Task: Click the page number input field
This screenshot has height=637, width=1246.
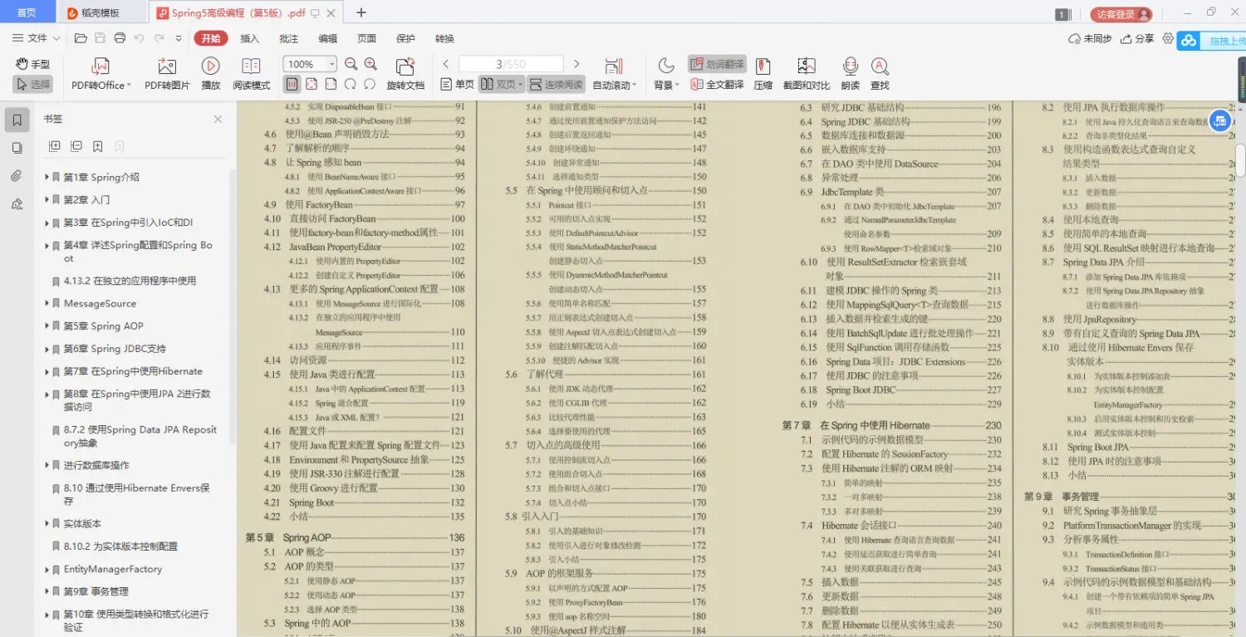Action: click(x=511, y=64)
